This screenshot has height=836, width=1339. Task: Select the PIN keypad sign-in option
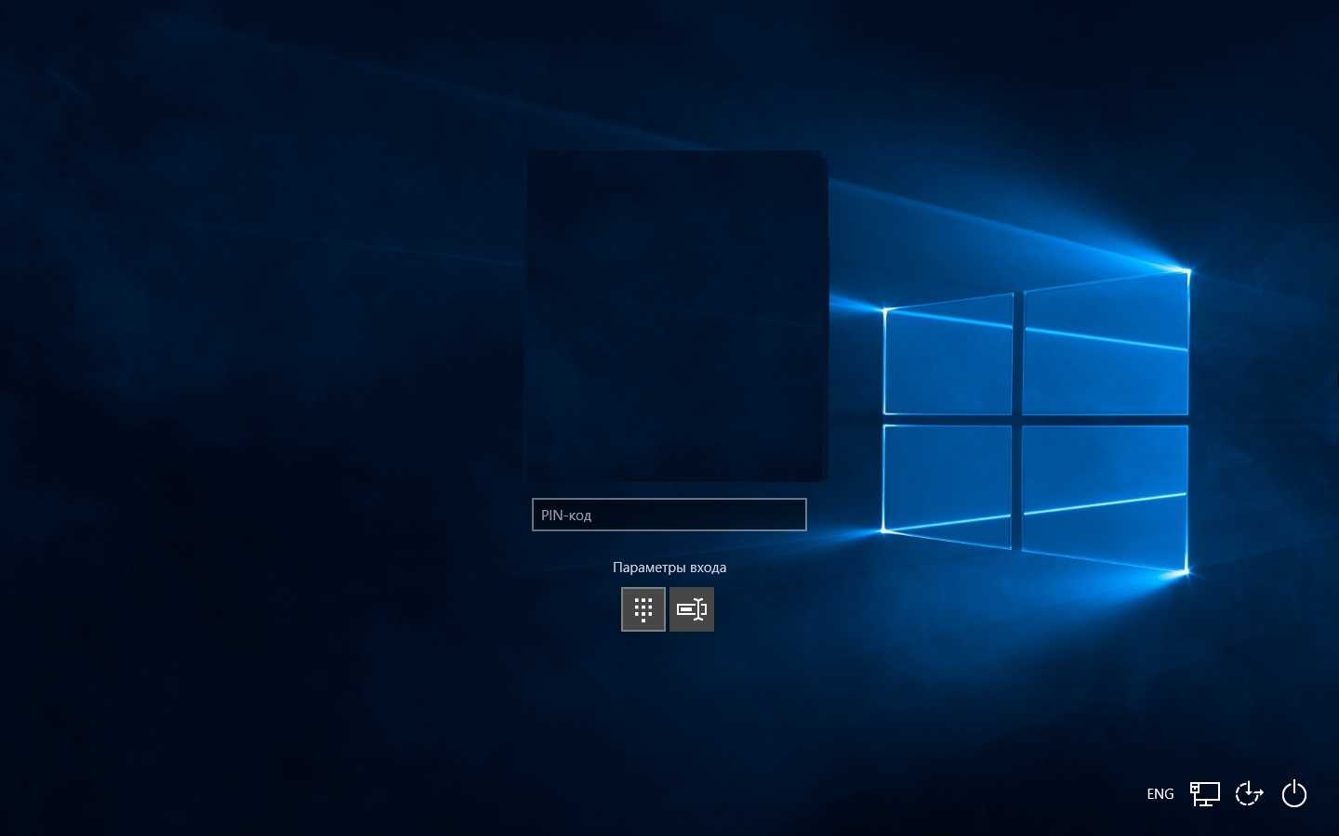tap(643, 609)
